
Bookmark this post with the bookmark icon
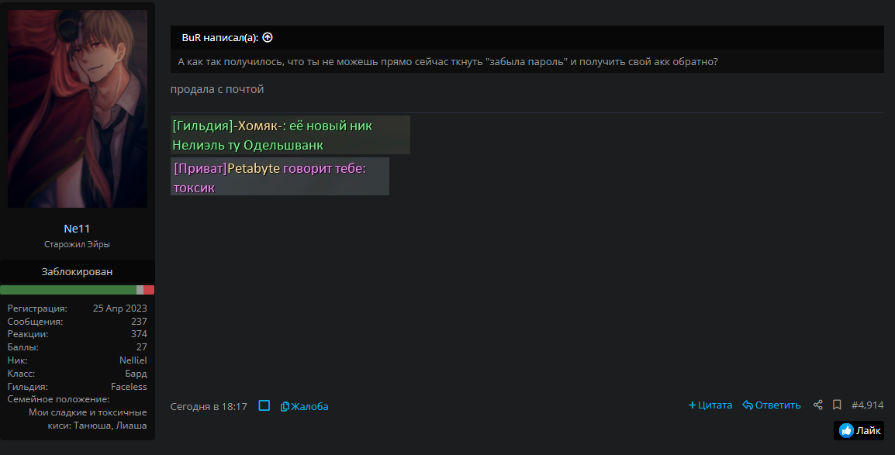837,405
